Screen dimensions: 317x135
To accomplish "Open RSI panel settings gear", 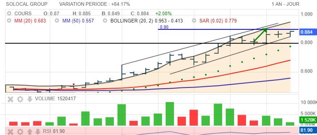I will (x=20, y=132).
